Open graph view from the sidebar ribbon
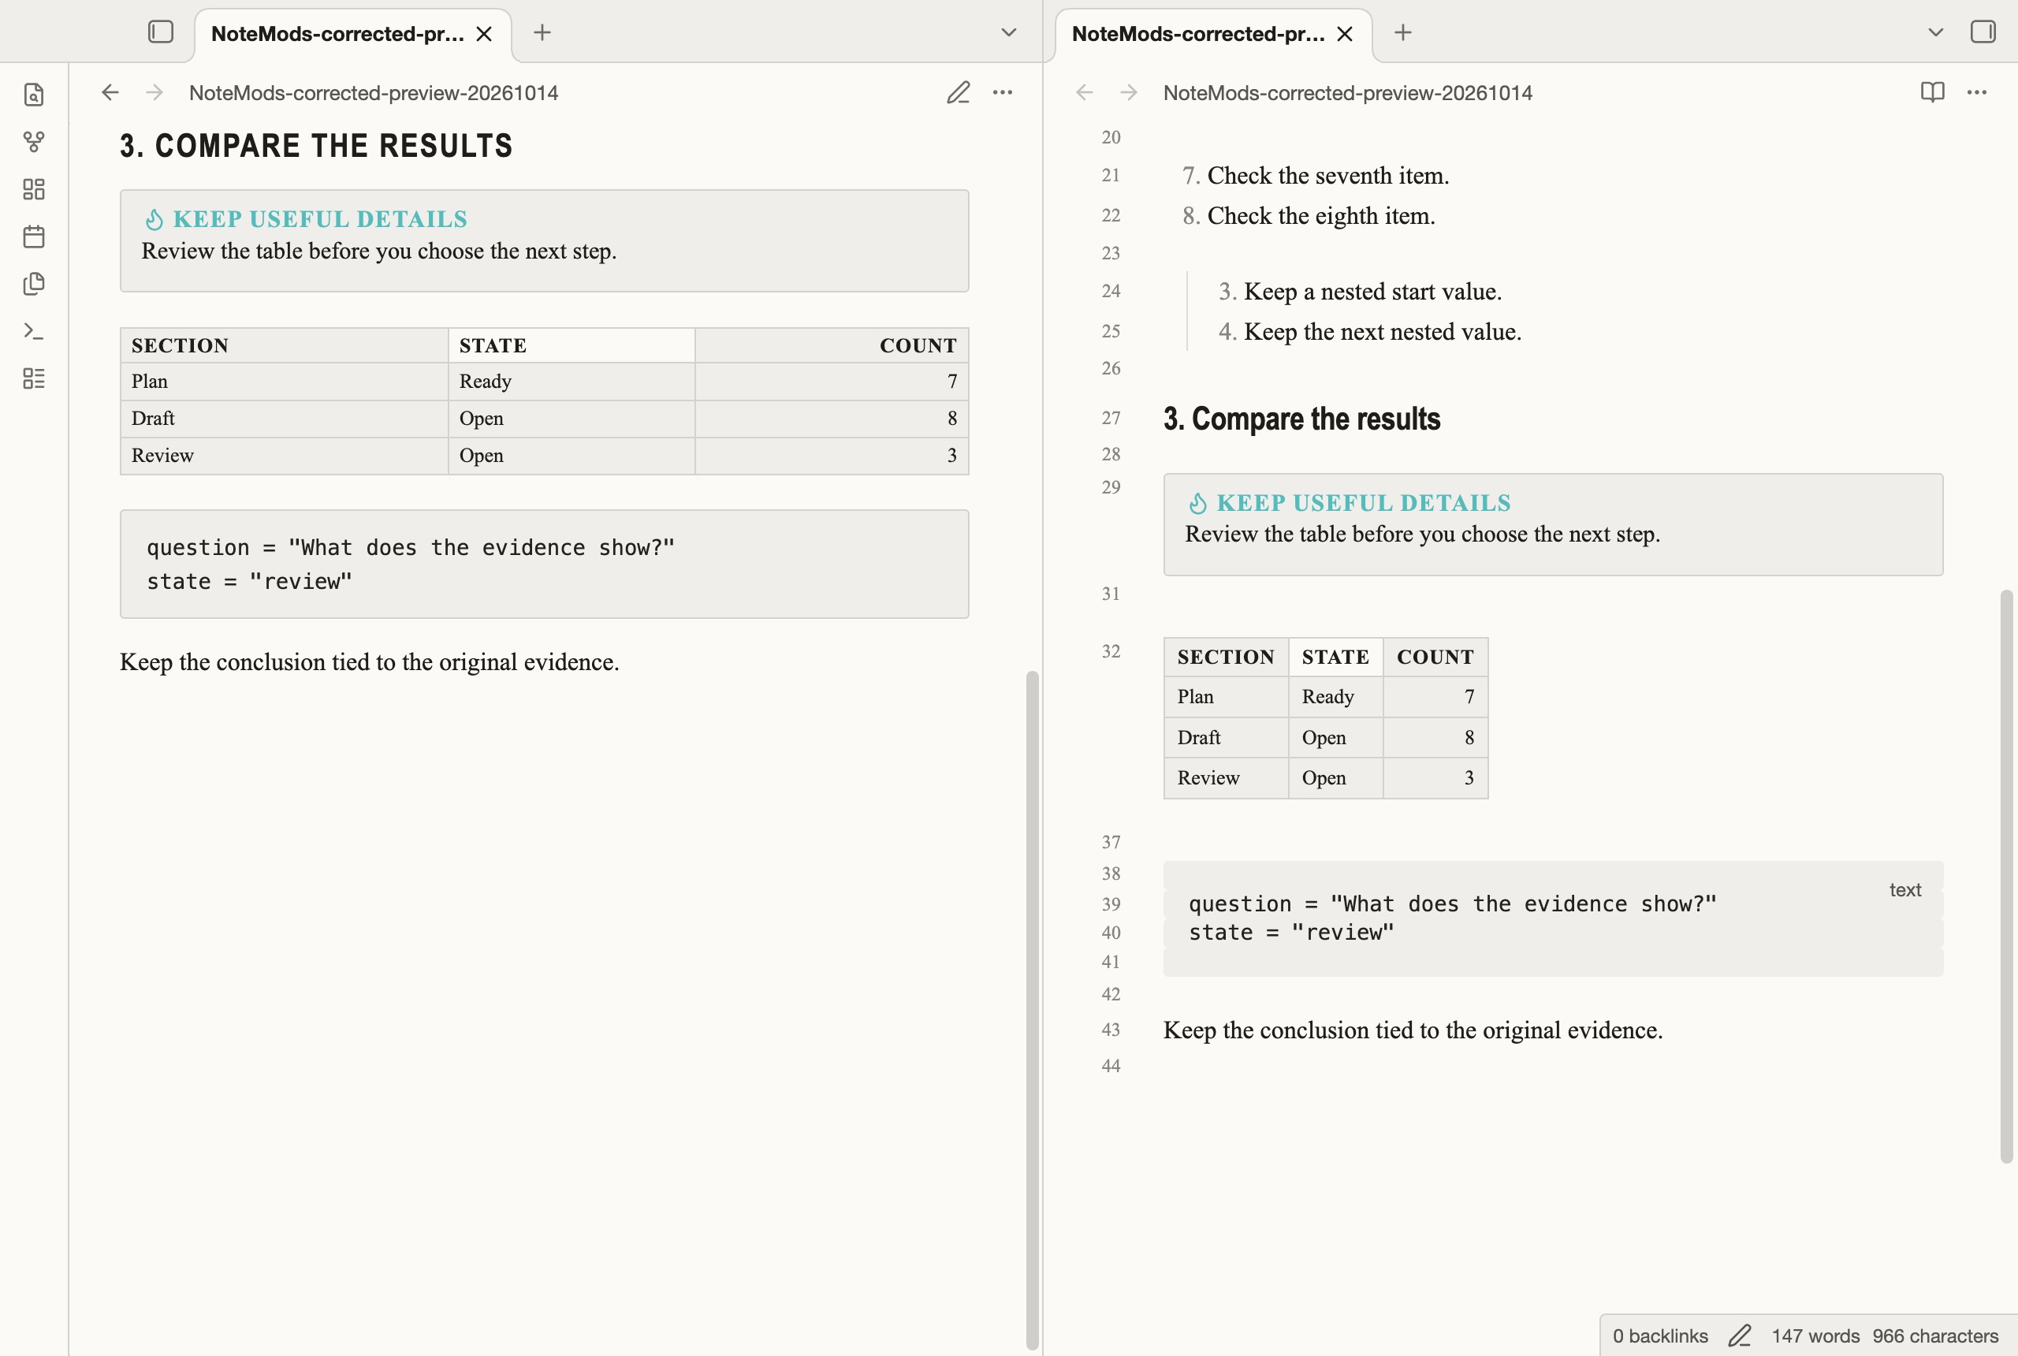 coord(34,142)
